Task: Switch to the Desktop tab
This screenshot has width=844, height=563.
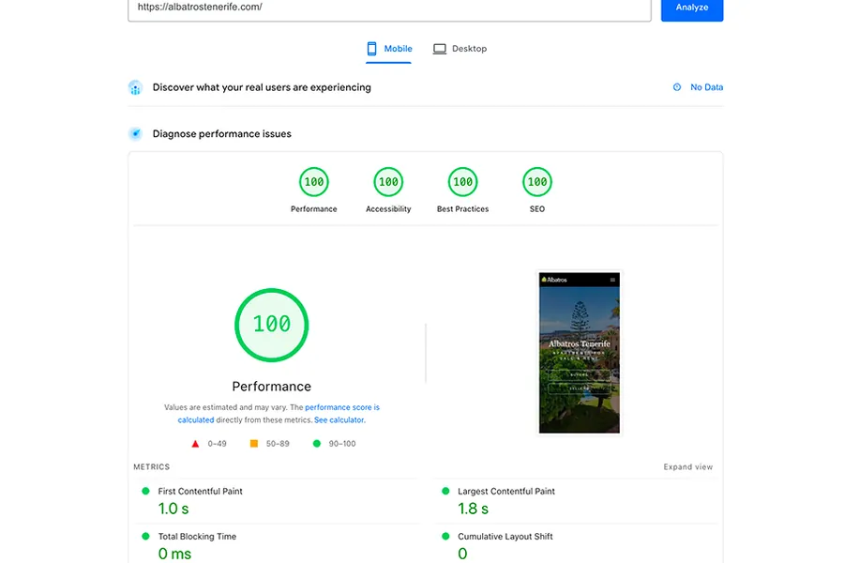Action: 460,49
